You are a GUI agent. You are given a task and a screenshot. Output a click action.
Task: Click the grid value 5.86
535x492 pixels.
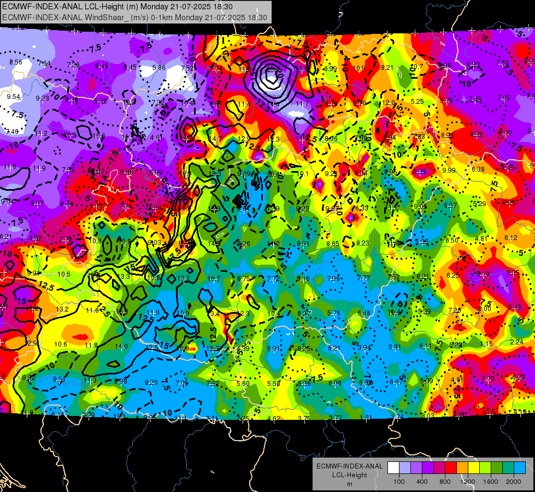pyautogui.click(x=159, y=68)
